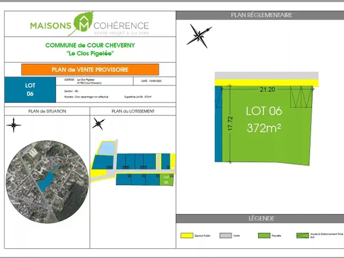This screenshot has height=258, width=344.
Task: Click the compass rose in Plan de Situation
Action: tap(14, 125)
